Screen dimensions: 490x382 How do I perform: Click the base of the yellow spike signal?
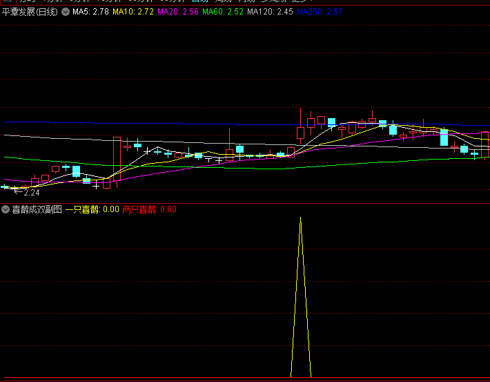pyautogui.click(x=301, y=376)
